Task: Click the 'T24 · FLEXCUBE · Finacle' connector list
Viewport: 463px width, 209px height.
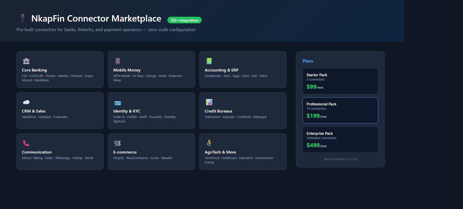Action: coord(58,78)
